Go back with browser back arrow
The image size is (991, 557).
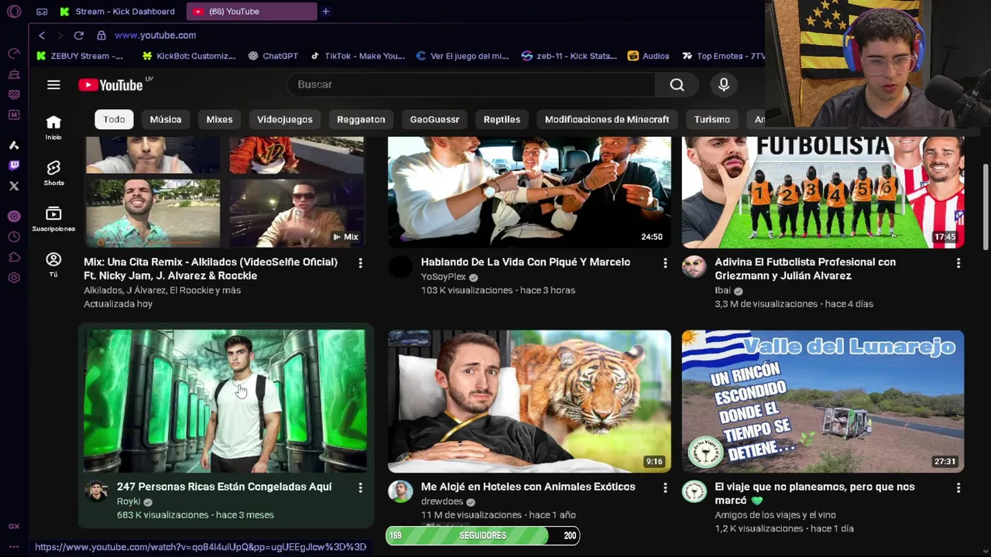(x=42, y=36)
